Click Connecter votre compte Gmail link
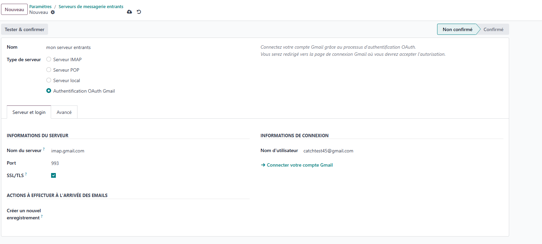Screen dimensions: 542x244 pyautogui.click(x=297, y=165)
